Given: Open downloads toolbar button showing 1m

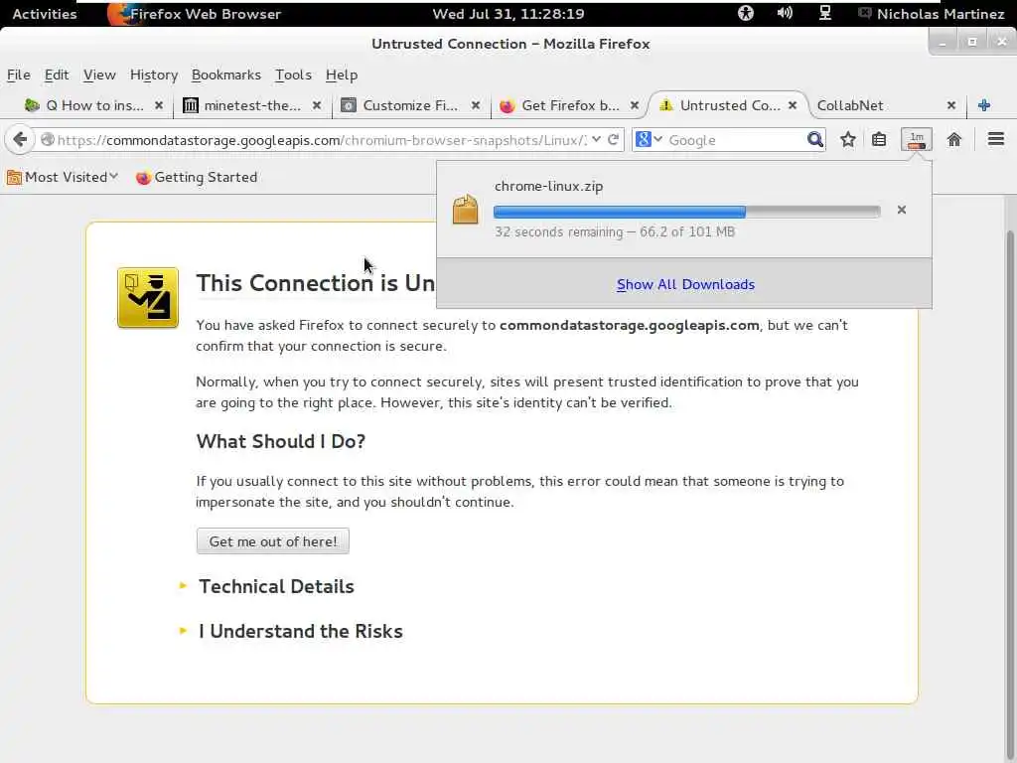Looking at the screenshot, I should point(917,139).
